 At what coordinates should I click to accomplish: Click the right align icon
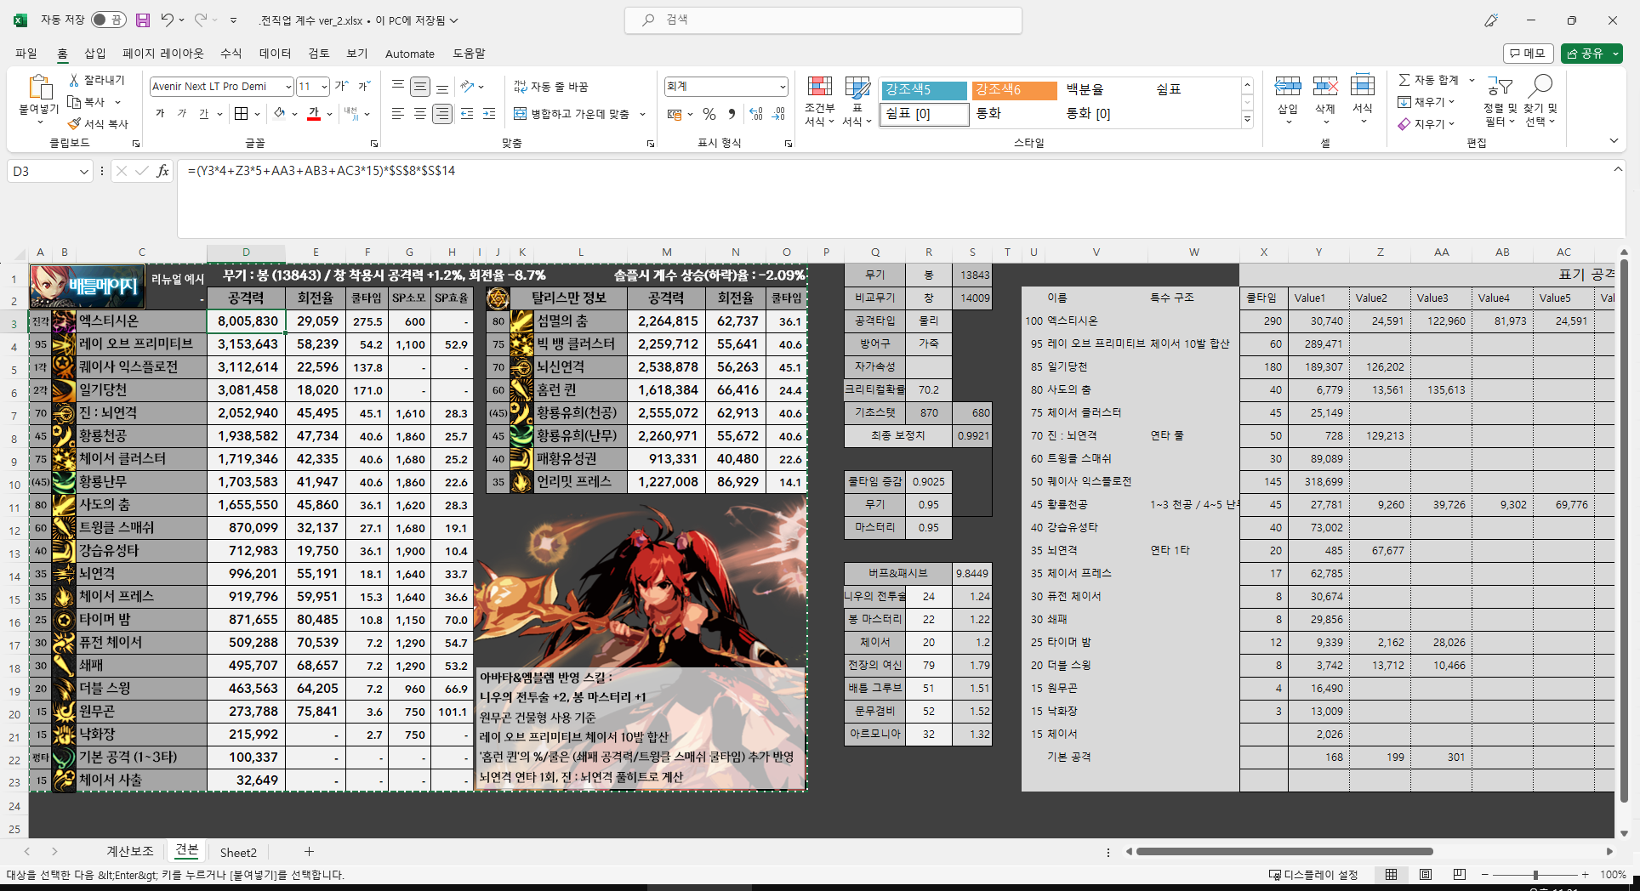tap(442, 113)
